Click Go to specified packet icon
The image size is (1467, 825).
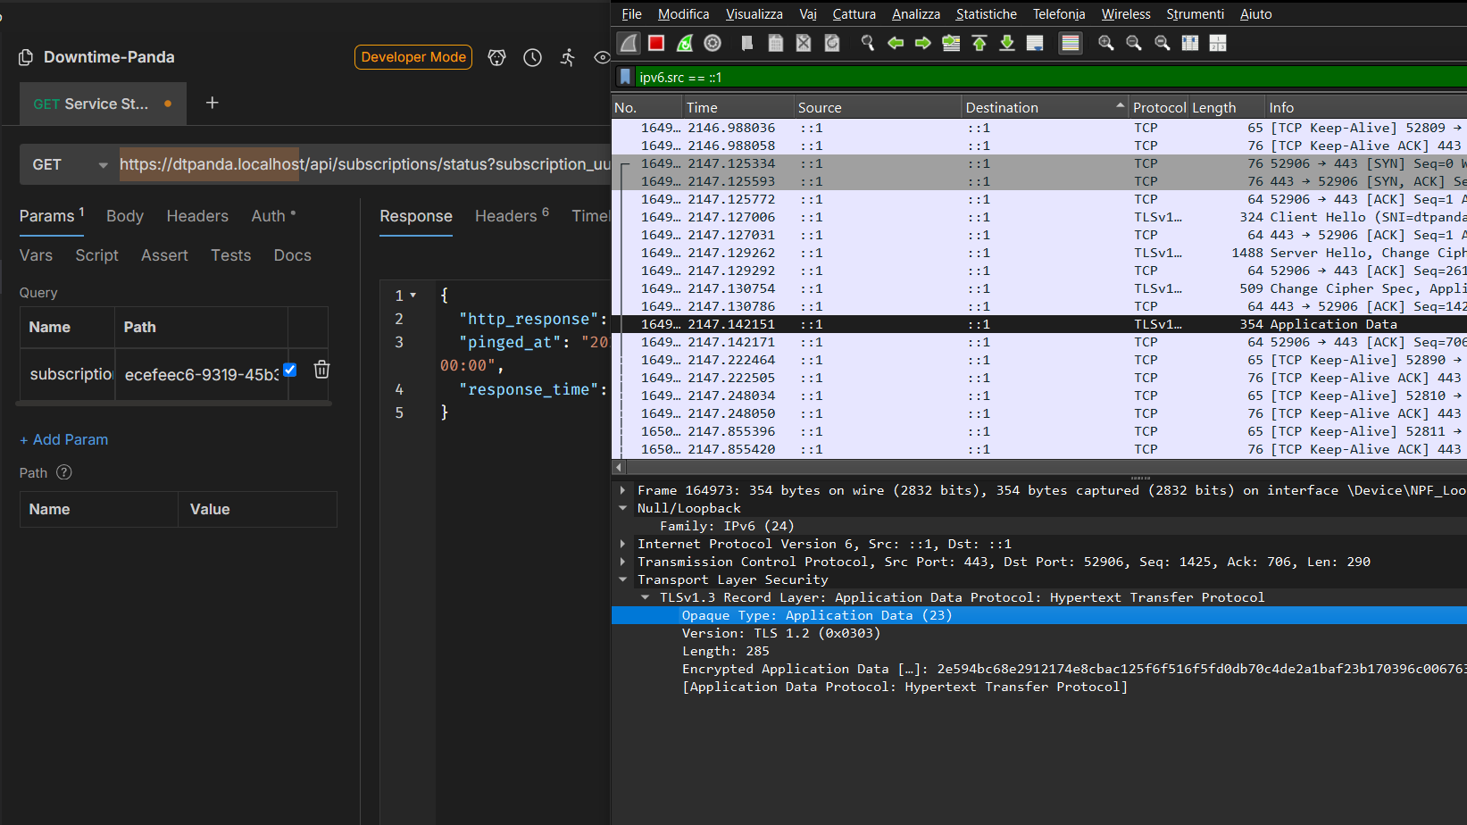(x=952, y=43)
